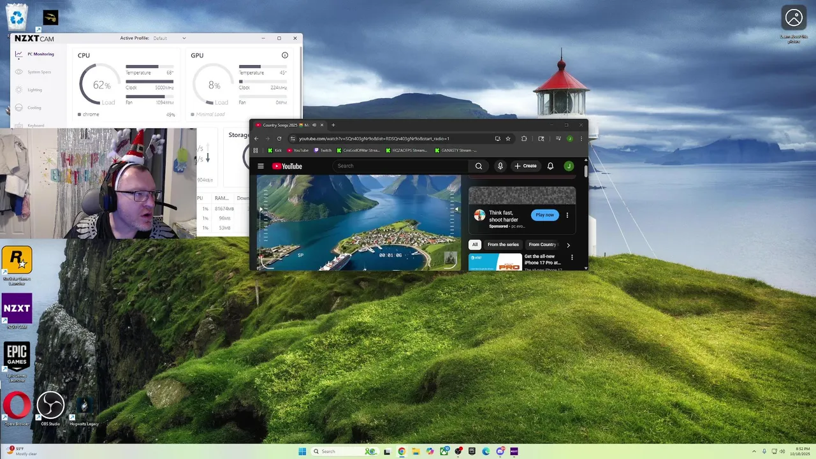Click the GPU load gauge
This screenshot has width=816, height=459.
(x=214, y=85)
